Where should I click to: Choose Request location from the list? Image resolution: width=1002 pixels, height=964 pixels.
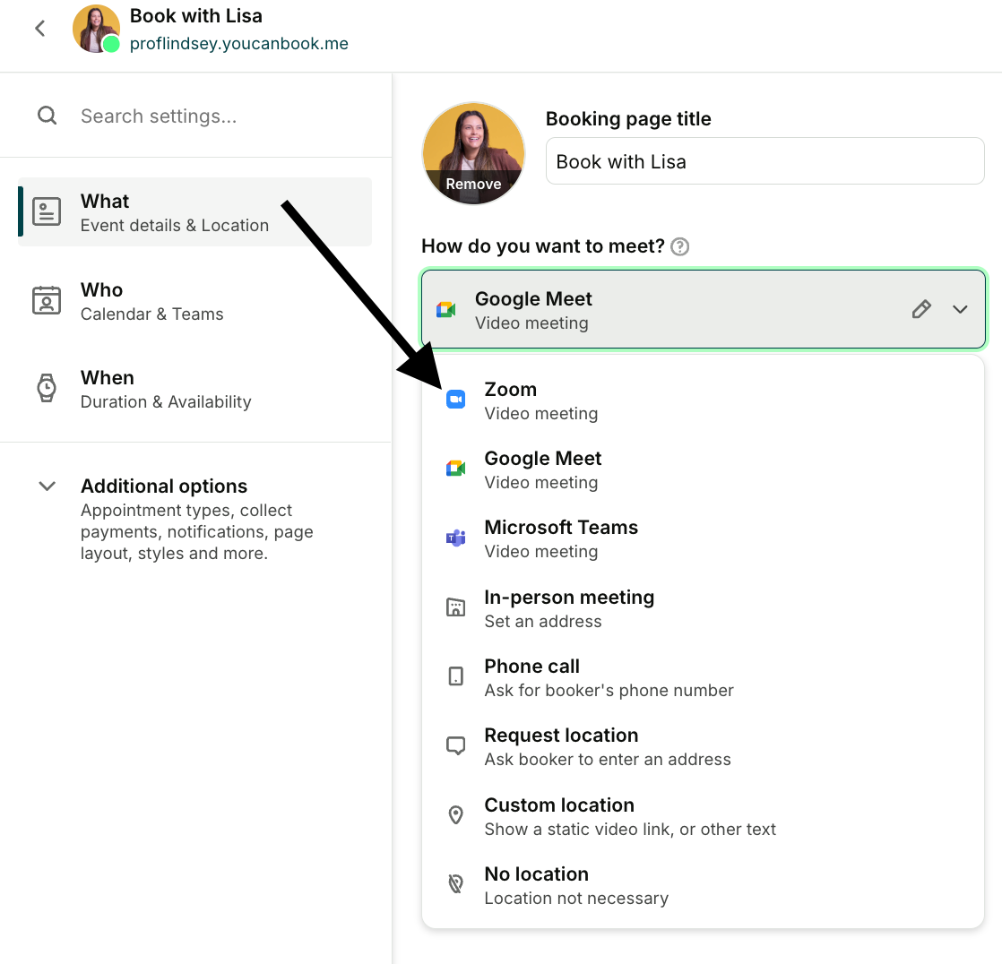(x=703, y=746)
